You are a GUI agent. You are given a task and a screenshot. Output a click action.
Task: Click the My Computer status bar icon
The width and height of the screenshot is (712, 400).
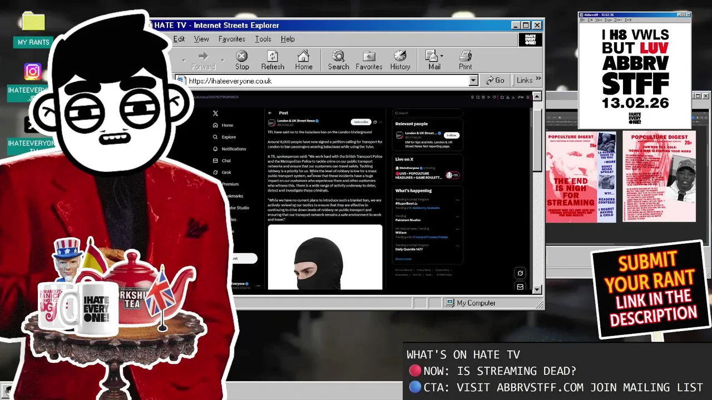click(x=450, y=303)
